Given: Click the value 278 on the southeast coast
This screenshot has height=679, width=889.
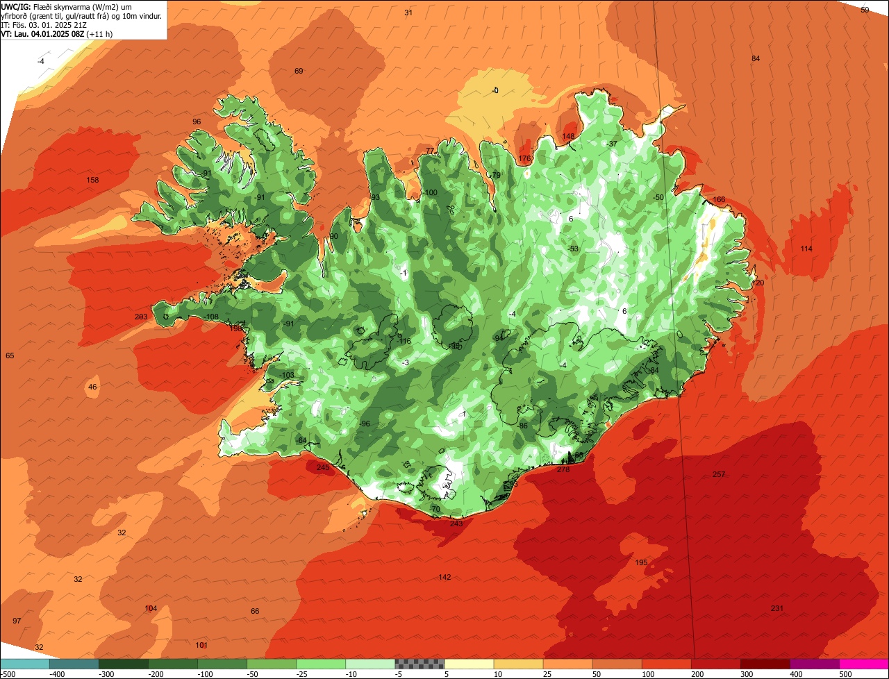Looking at the screenshot, I should tap(563, 469).
